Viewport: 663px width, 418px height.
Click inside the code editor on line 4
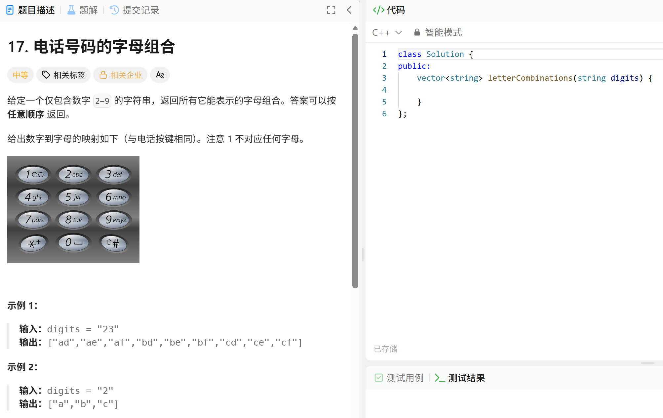tap(463, 90)
